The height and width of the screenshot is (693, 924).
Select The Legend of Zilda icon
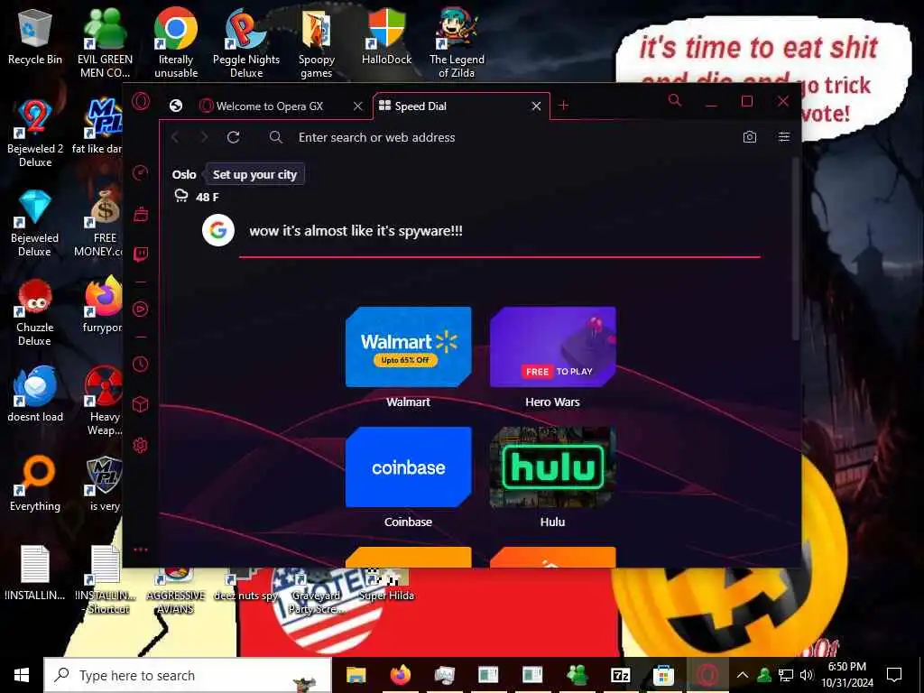pyautogui.click(x=457, y=43)
